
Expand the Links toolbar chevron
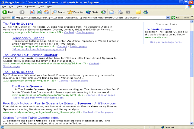point(192,17)
